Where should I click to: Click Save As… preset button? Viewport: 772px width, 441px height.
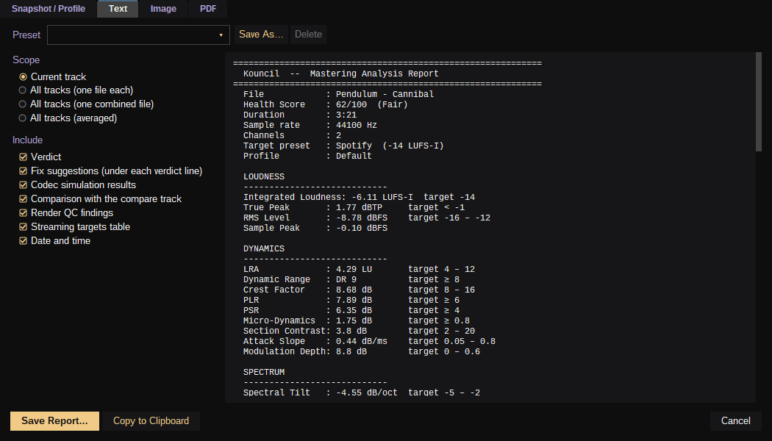click(261, 35)
